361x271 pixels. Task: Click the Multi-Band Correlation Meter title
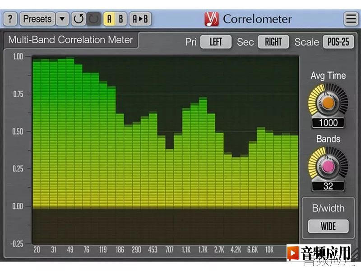(x=70, y=40)
